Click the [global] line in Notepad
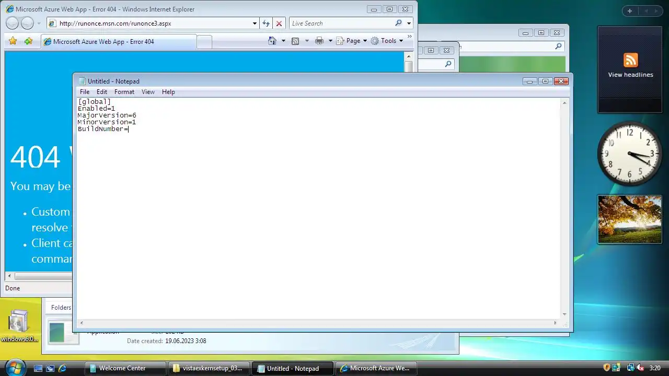The image size is (669, 376). click(x=94, y=102)
